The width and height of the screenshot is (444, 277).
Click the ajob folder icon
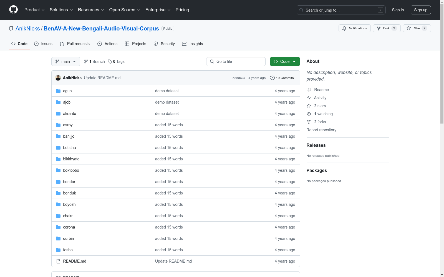click(58, 102)
